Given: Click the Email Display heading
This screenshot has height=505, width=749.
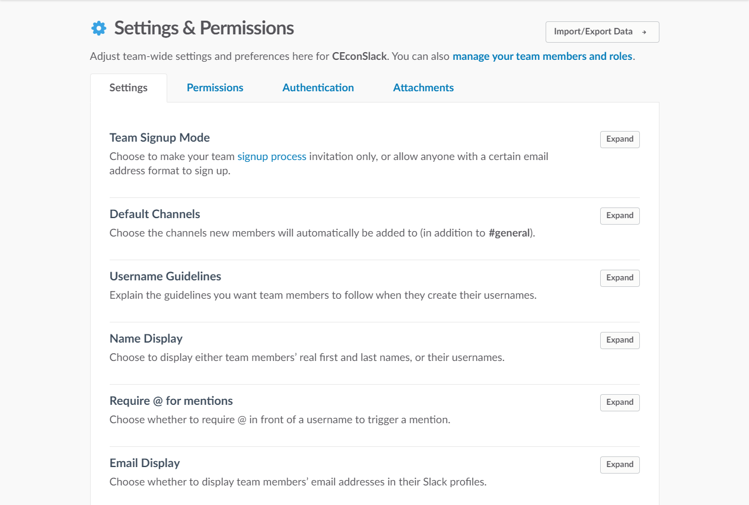Looking at the screenshot, I should 145,463.
